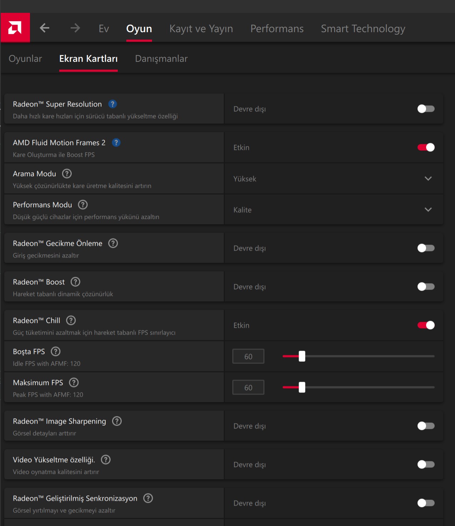This screenshot has height=526, width=455.
Task: Enable Radeon Super Resolution toggle
Action: tap(426, 109)
